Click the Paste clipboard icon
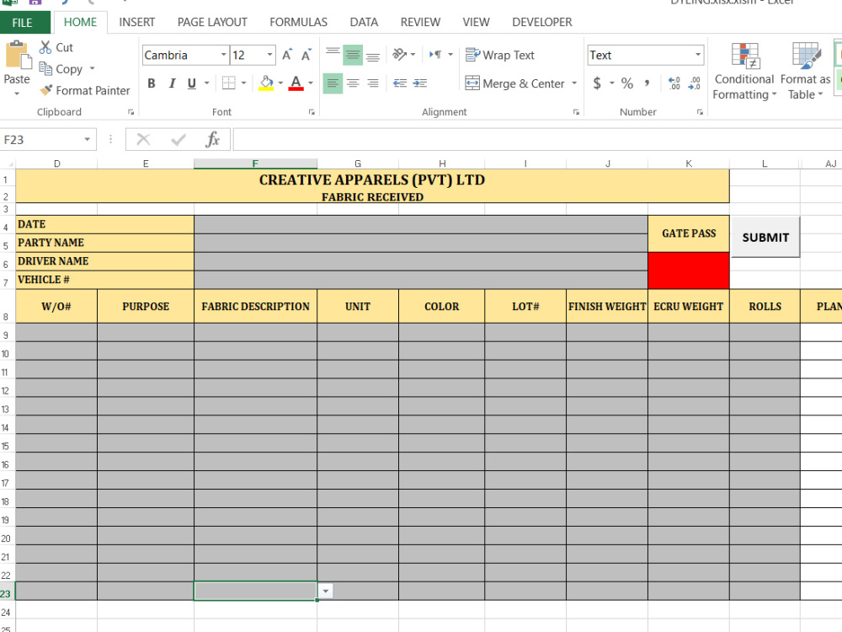The image size is (842, 632). point(18,56)
